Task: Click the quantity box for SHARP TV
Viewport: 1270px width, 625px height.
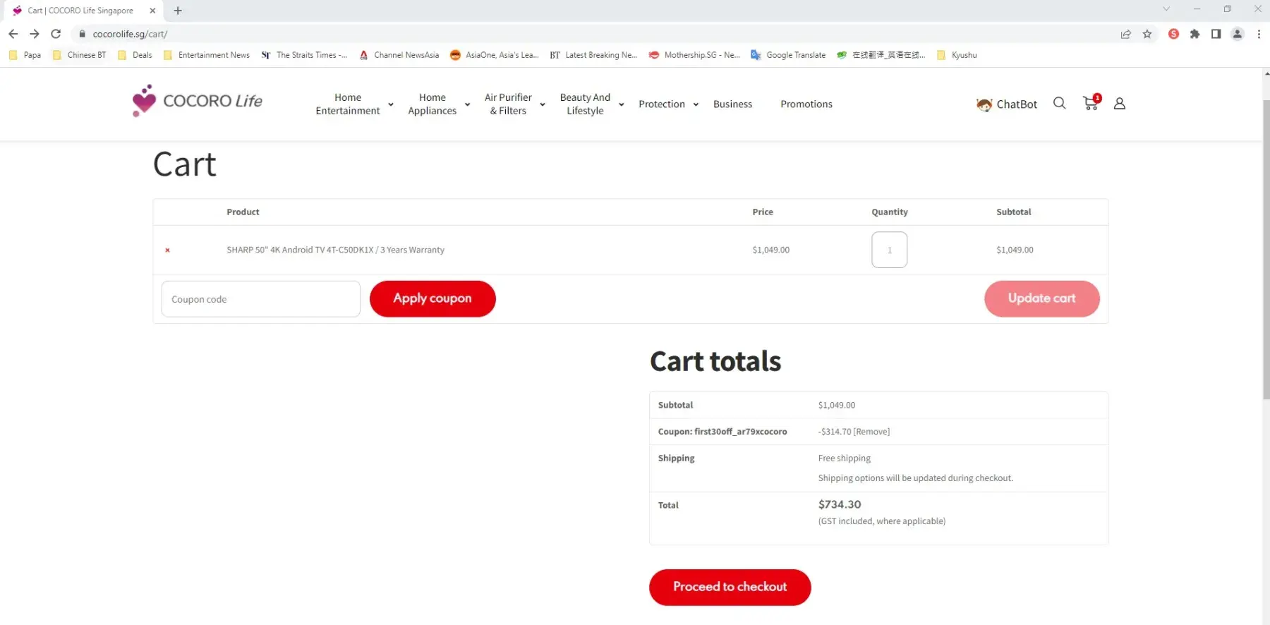Action: [x=889, y=250]
